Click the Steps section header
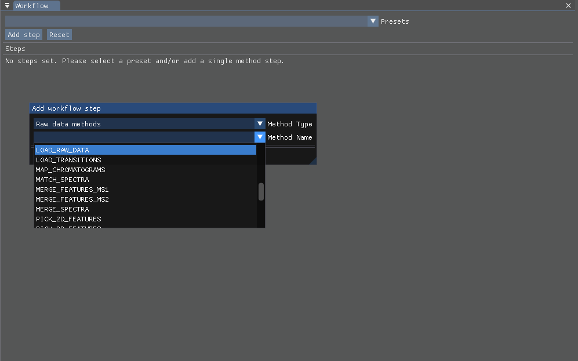The image size is (578, 361). point(15,49)
